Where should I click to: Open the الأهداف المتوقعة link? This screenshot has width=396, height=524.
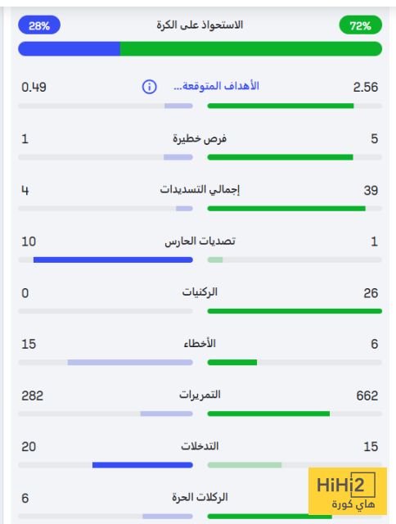pyautogui.click(x=216, y=86)
